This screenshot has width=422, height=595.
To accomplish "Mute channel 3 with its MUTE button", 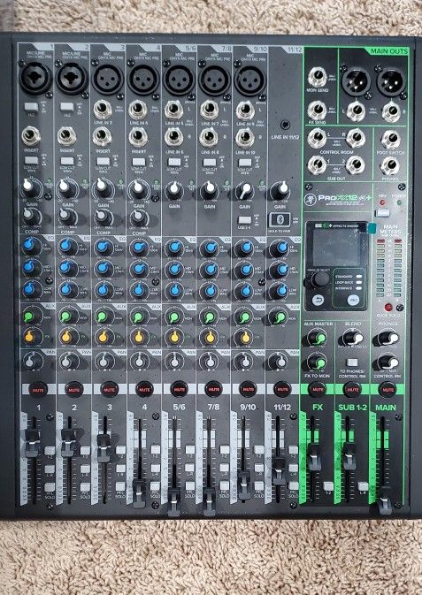I will click(109, 389).
